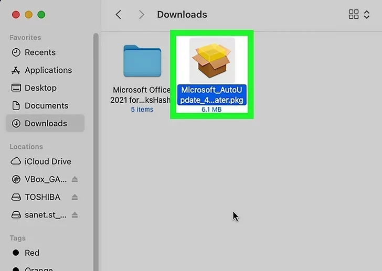
Task: Eject the VBox_GA... volume
Action: click(75, 179)
